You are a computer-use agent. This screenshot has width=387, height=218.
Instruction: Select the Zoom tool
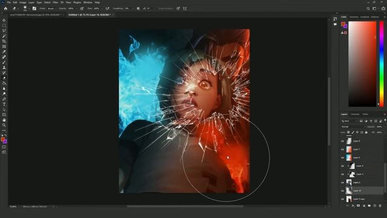(4, 125)
